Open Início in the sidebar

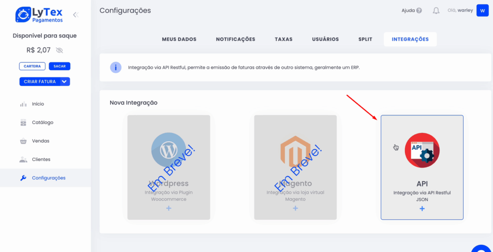[x=38, y=104]
